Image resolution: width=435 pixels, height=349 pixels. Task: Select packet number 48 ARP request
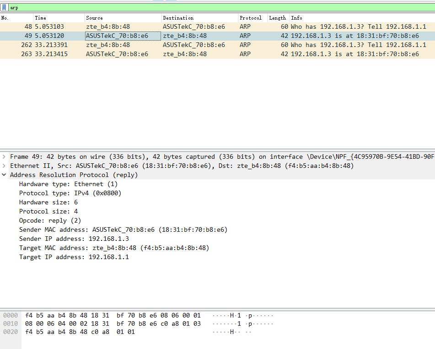183,26
